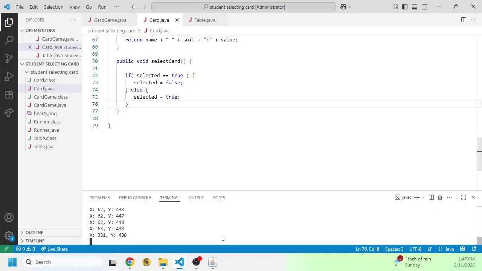Screen dimensions: 482x271
Task: Go forward using the right arrow
Action: pos(143,7)
